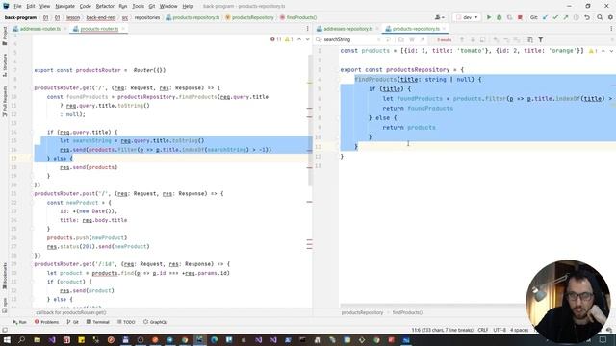616x346 pixels.
Task: Go to next highlighted error arrow in left editor
Action: click(x=307, y=39)
